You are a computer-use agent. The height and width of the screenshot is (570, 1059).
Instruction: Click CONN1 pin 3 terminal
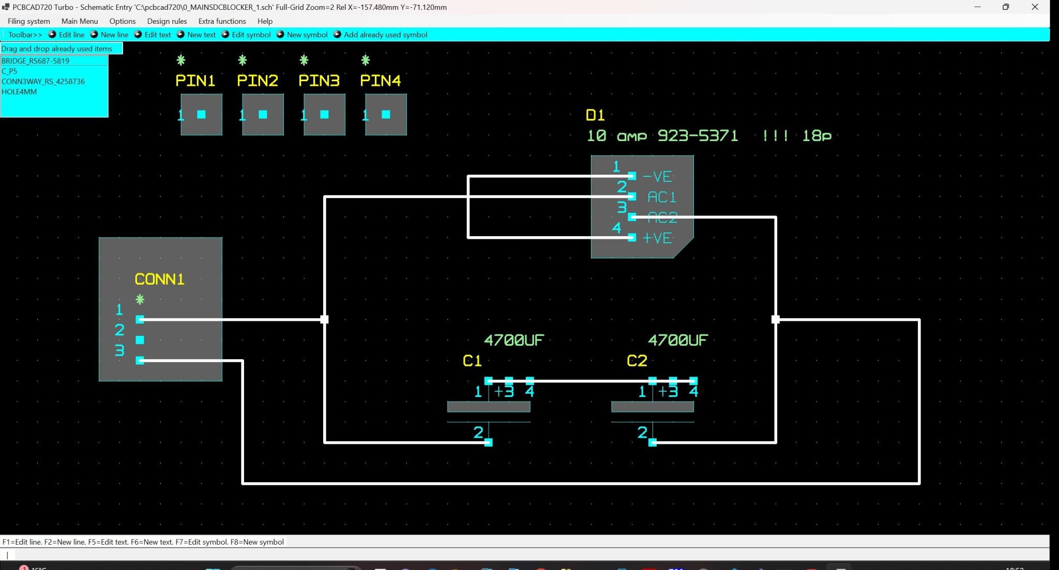[140, 360]
